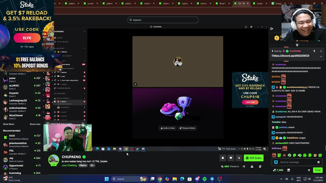Click Show More in the following list

point(9,124)
